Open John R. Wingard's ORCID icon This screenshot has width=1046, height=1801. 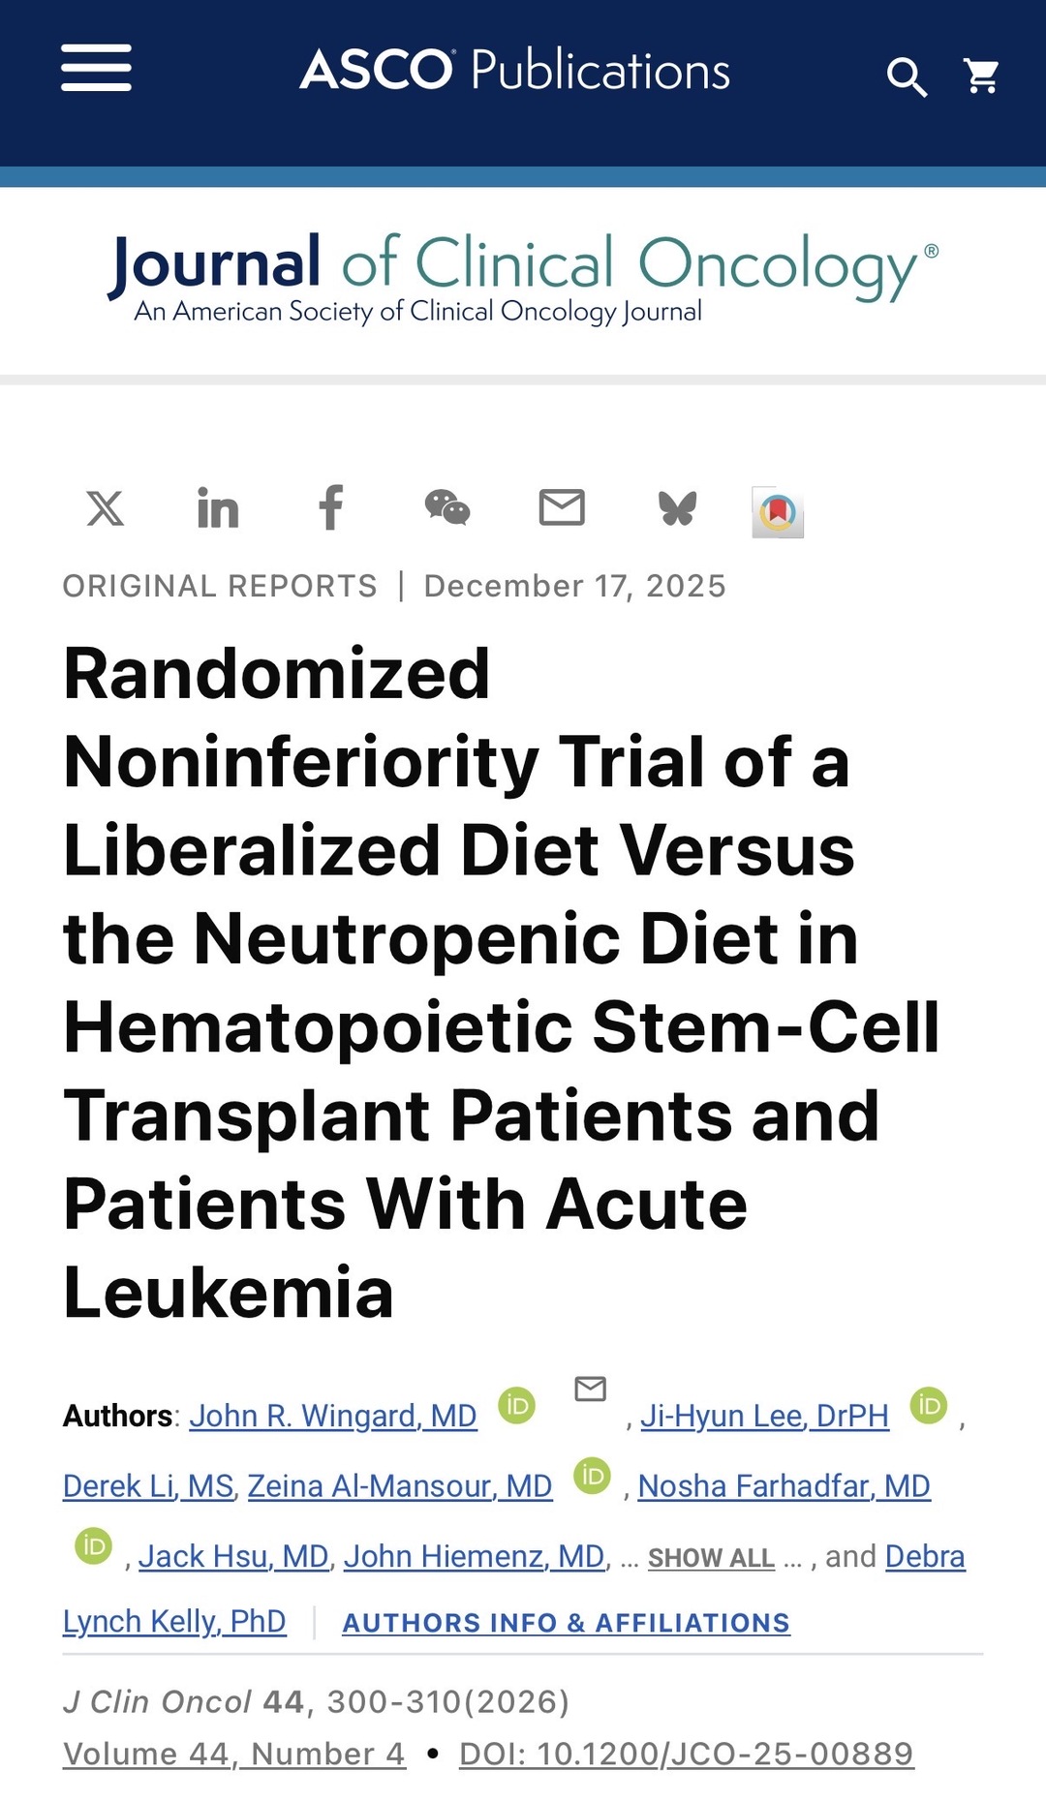pyautogui.click(x=516, y=1405)
